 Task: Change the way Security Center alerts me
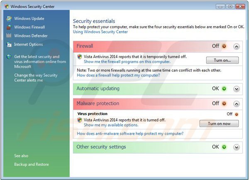(36, 78)
